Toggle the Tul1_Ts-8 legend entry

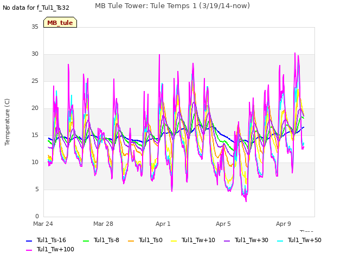coord(101,240)
